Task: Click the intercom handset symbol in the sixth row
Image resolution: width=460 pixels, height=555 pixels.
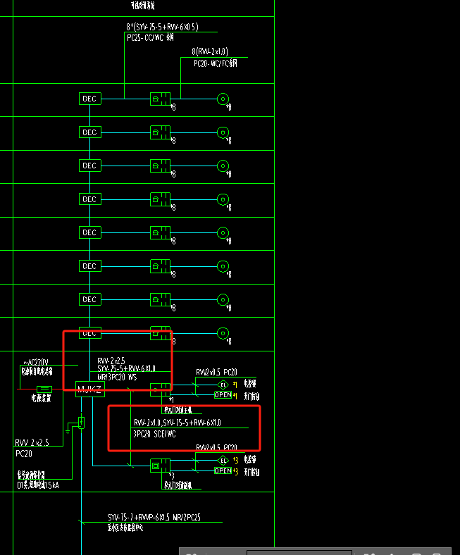Action: (x=160, y=266)
